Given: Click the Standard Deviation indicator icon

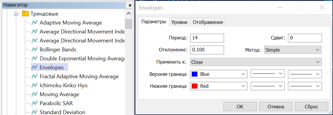Looking at the screenshot, I should click(x=35, y=112).
